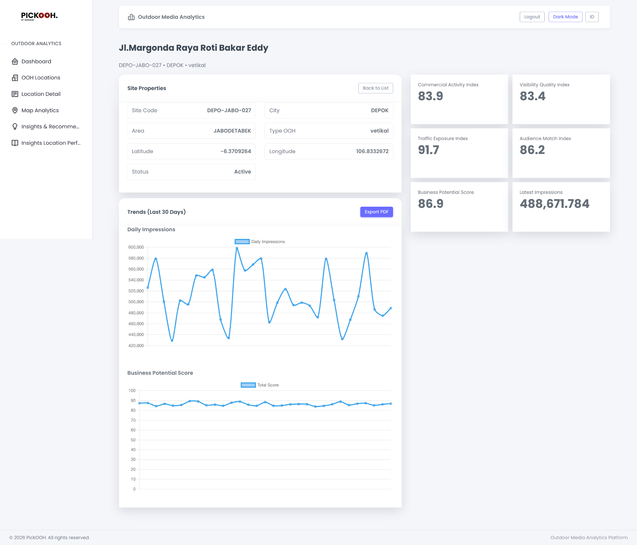
Task: Click the OOH Locations building icon
Action: click(x=15, y=78)
